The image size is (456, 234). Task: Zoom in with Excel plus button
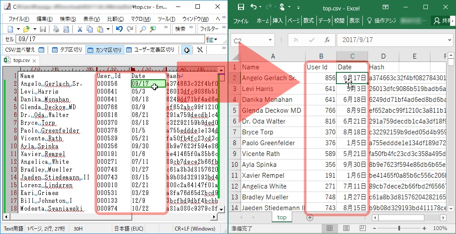click(x=424, y=228)
